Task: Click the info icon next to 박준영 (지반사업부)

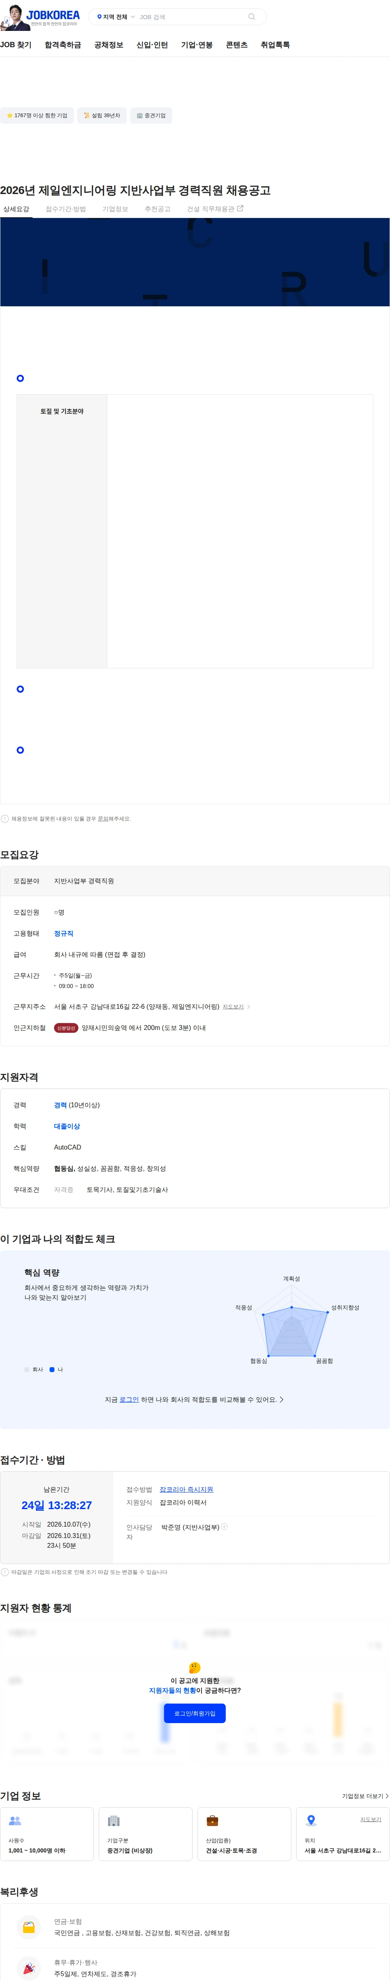Action: [224, 1527]
